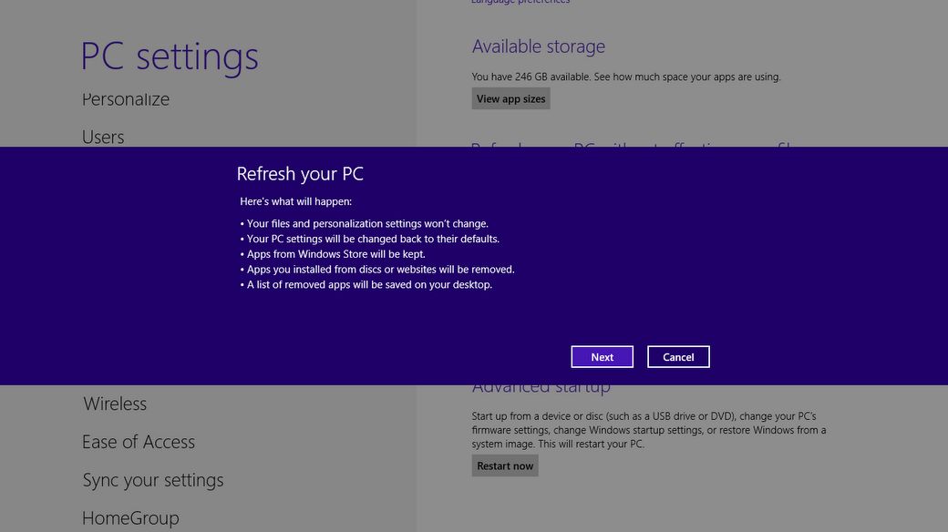
Task: Click the View app sizes button
Action: 510,98
